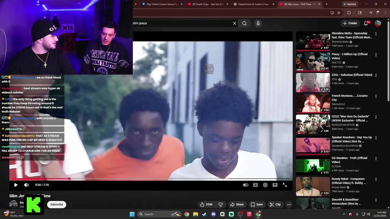Like the video with 530K likes
The image size is (390, 219).
point(206,205)
